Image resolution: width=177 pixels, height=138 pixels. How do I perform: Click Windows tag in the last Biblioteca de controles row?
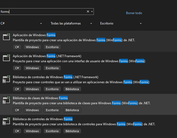32,131
